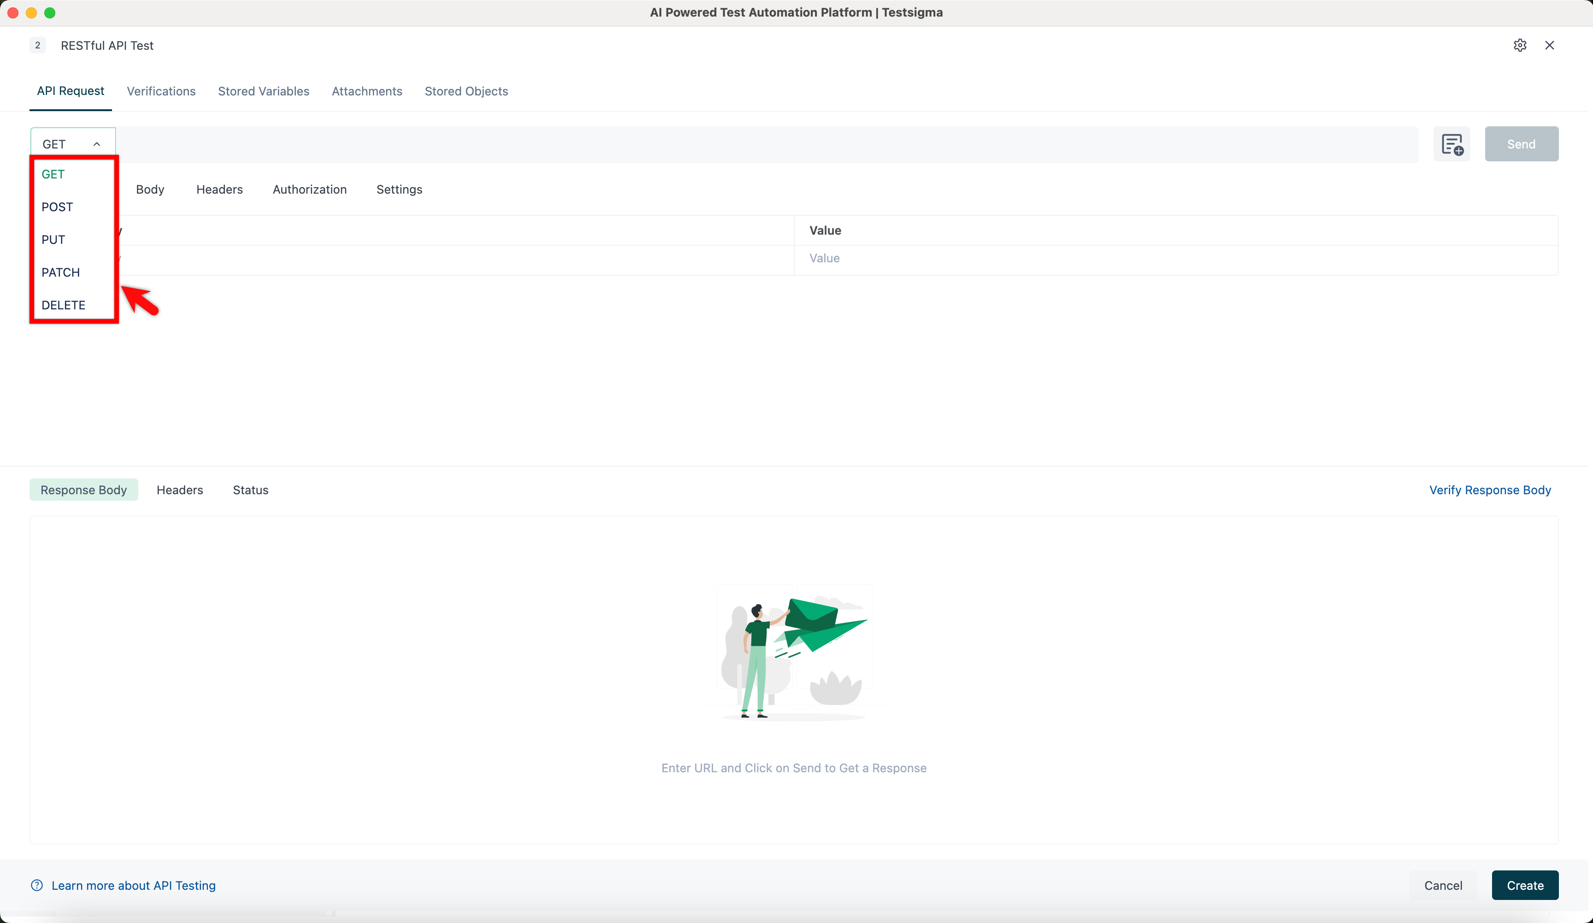The image size is (1593, 923).
Task: Close the RESTful API Test panel
Action: (1549, 45)
